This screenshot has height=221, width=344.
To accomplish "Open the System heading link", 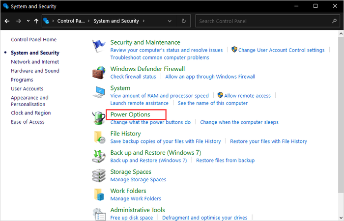I will 120,88.
